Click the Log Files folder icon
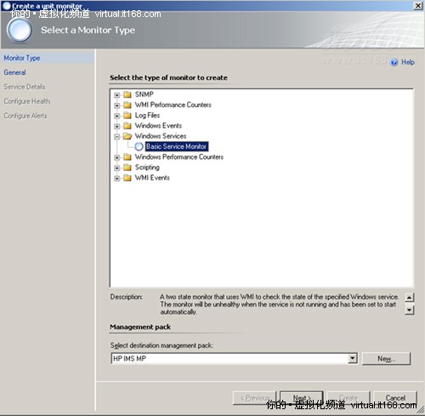Viewport: 425px width, 416px height. click(x=127, y=116)
